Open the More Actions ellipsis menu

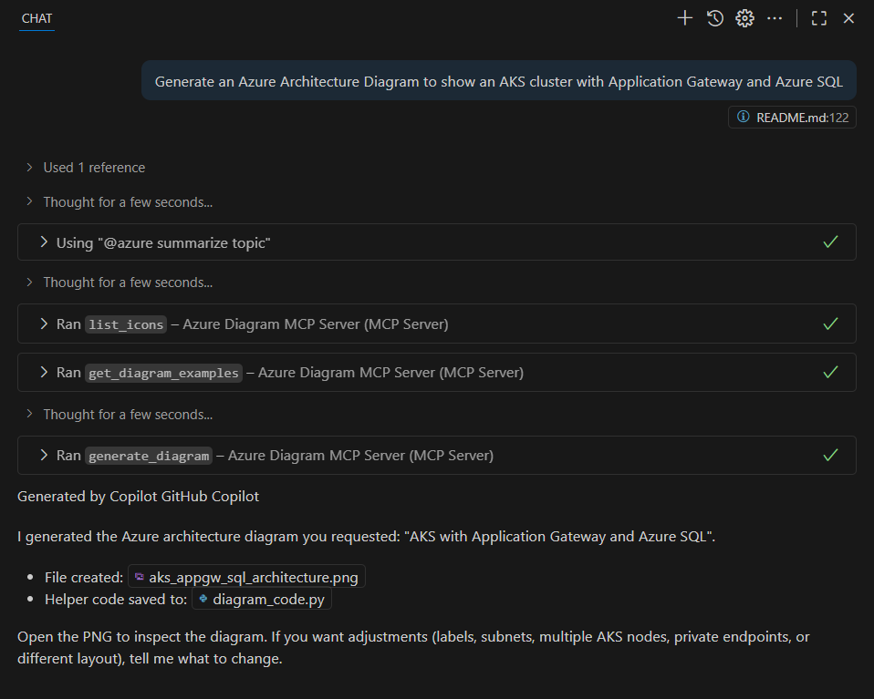pos(775,17)
